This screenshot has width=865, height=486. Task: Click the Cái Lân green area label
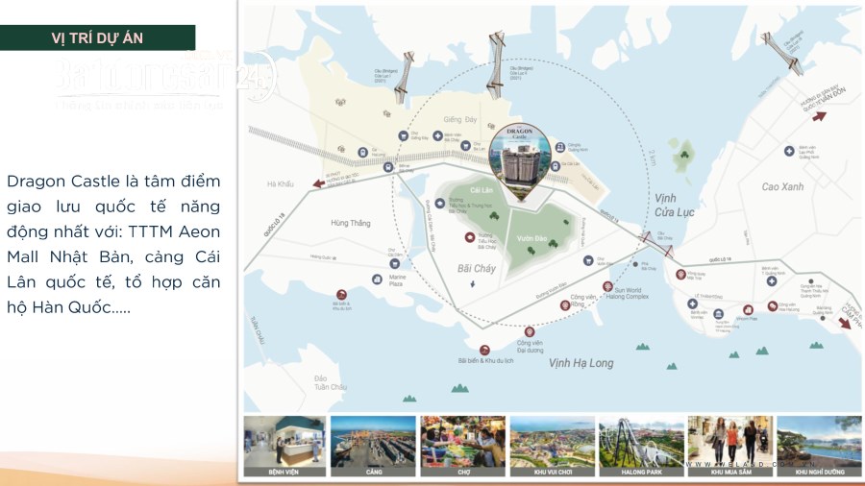coord(482,190)
